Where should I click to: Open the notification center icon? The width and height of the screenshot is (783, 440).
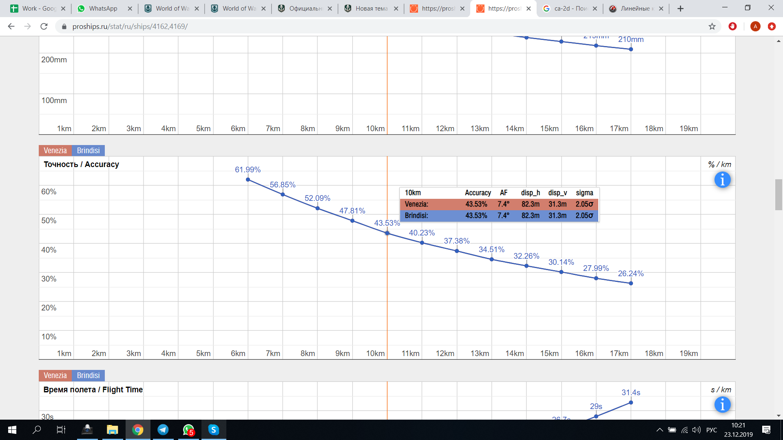point(766,430)
